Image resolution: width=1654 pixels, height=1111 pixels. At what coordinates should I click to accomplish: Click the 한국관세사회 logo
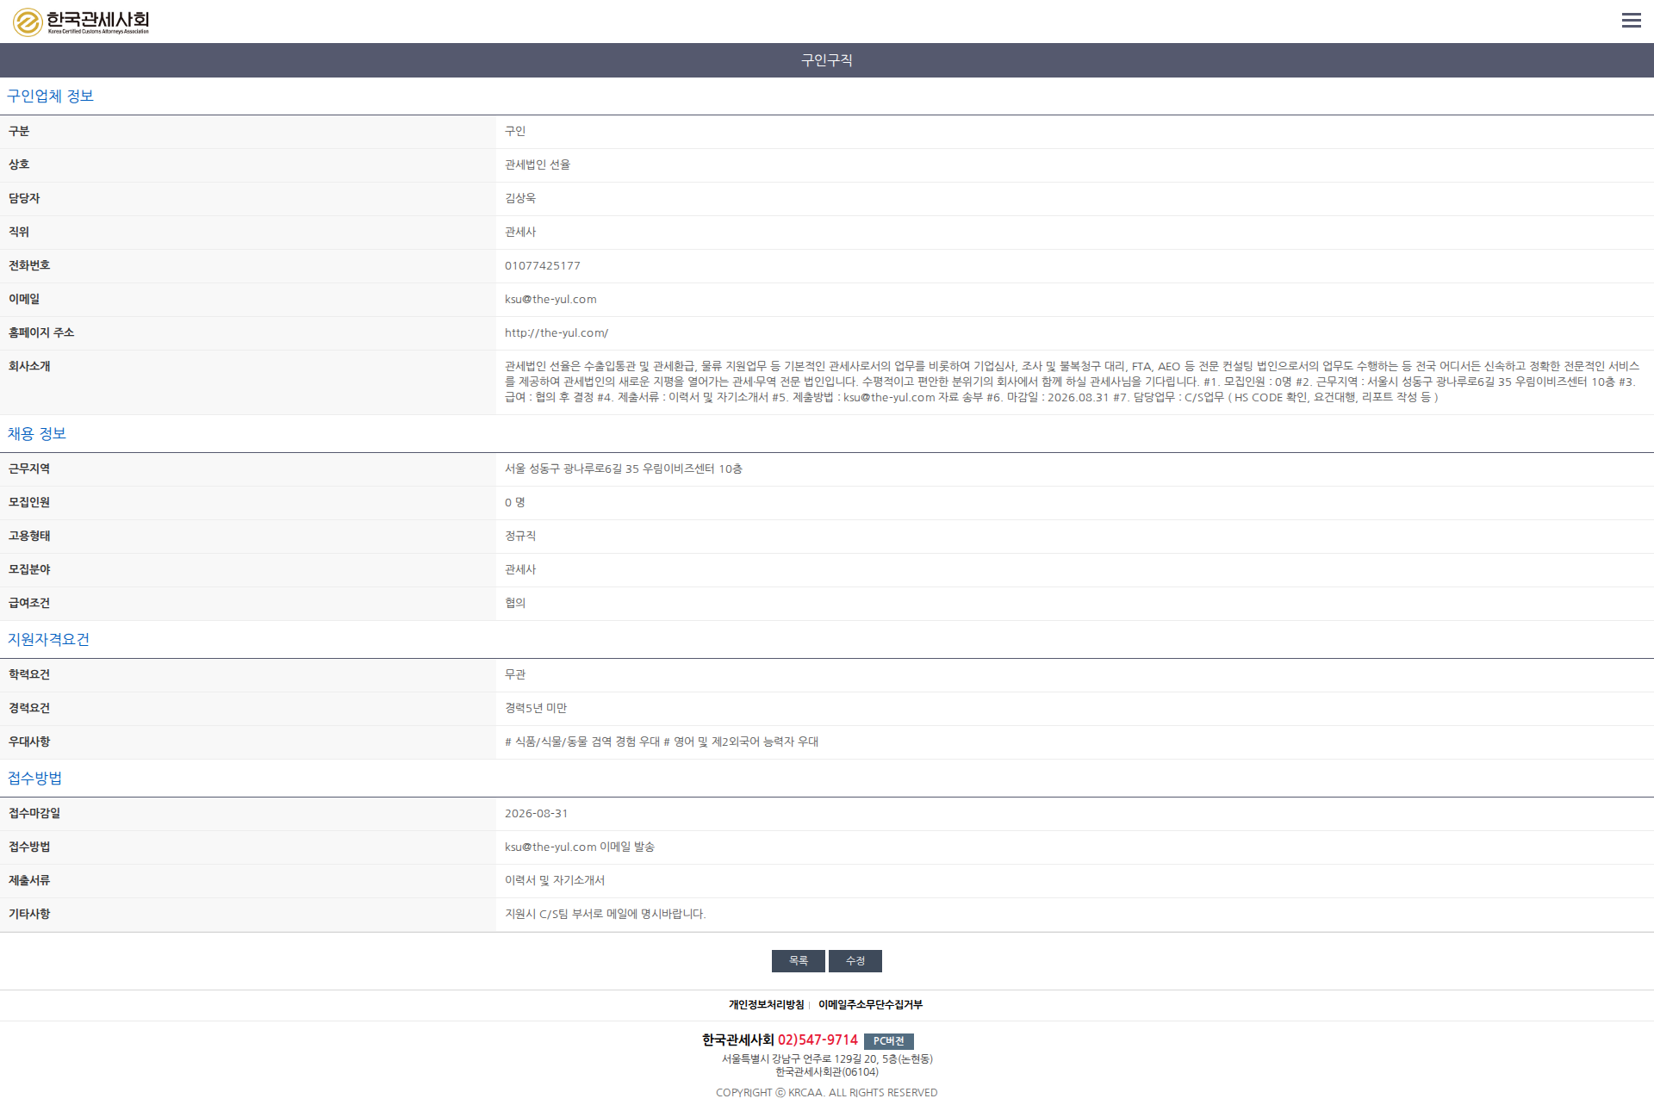[x=81, y=22]
